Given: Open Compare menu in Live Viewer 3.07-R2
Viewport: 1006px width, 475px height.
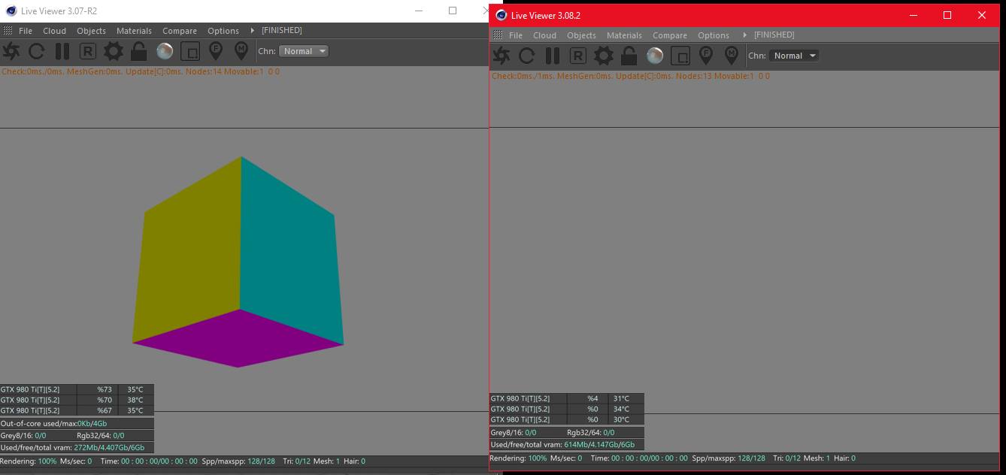Looking at the screenshot, I should point(180,31).
